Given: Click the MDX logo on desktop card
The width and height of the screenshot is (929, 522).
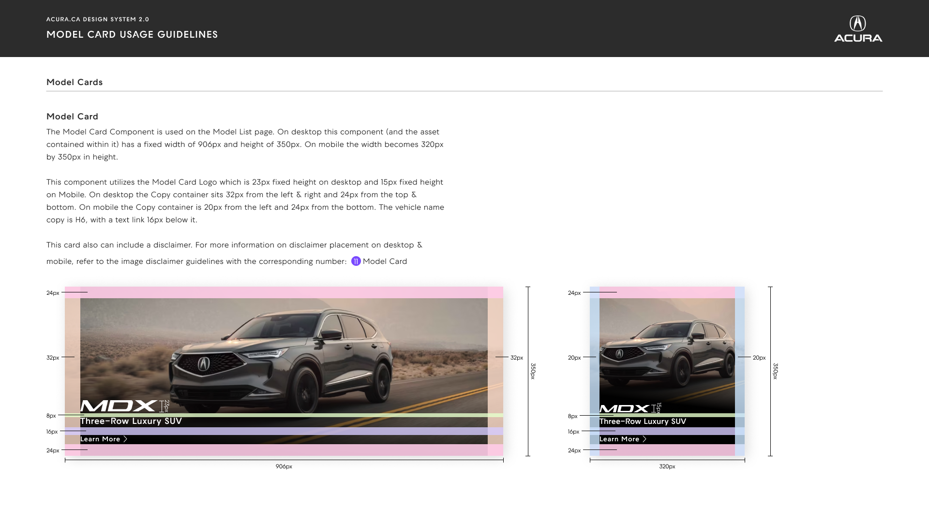Looking at the screenshot, I should coord(119,406).
